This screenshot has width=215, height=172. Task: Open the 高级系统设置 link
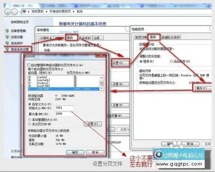point(20,49)
